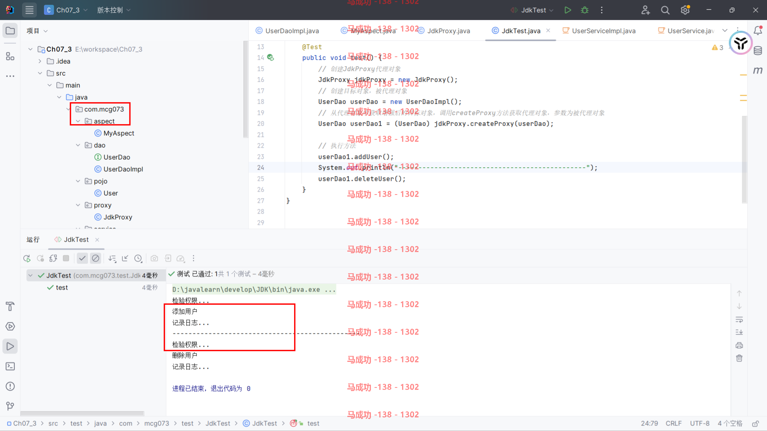
Task: Collapse the proxy package
Action: tap(78, 205)
